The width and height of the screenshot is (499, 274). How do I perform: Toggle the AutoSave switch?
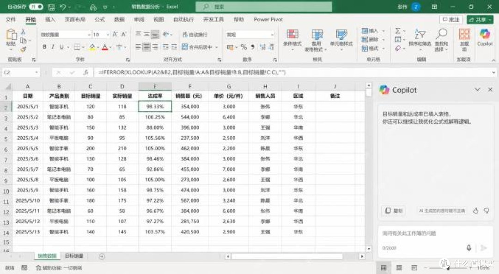[x=36, y=6]
